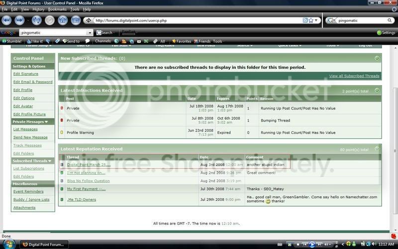Open the Edit Avatar link
The image size is (398, 249).
click(x=23, y=106)
